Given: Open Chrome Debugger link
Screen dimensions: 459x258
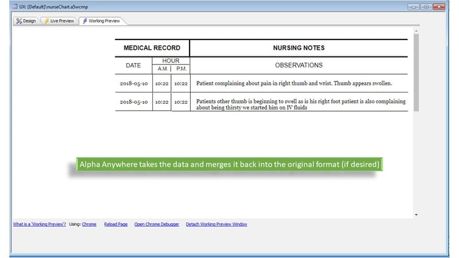Looking at the screenshot, I should [x=157, y=224].
